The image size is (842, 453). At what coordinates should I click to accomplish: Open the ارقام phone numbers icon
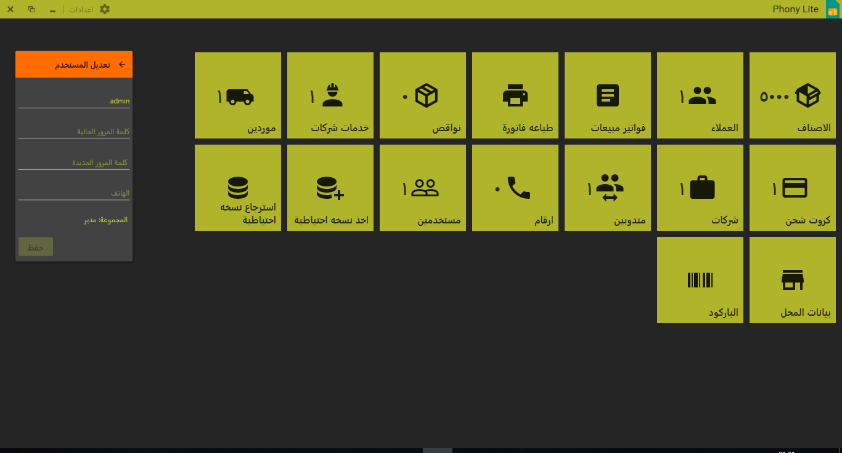click(x=518, y=188)
